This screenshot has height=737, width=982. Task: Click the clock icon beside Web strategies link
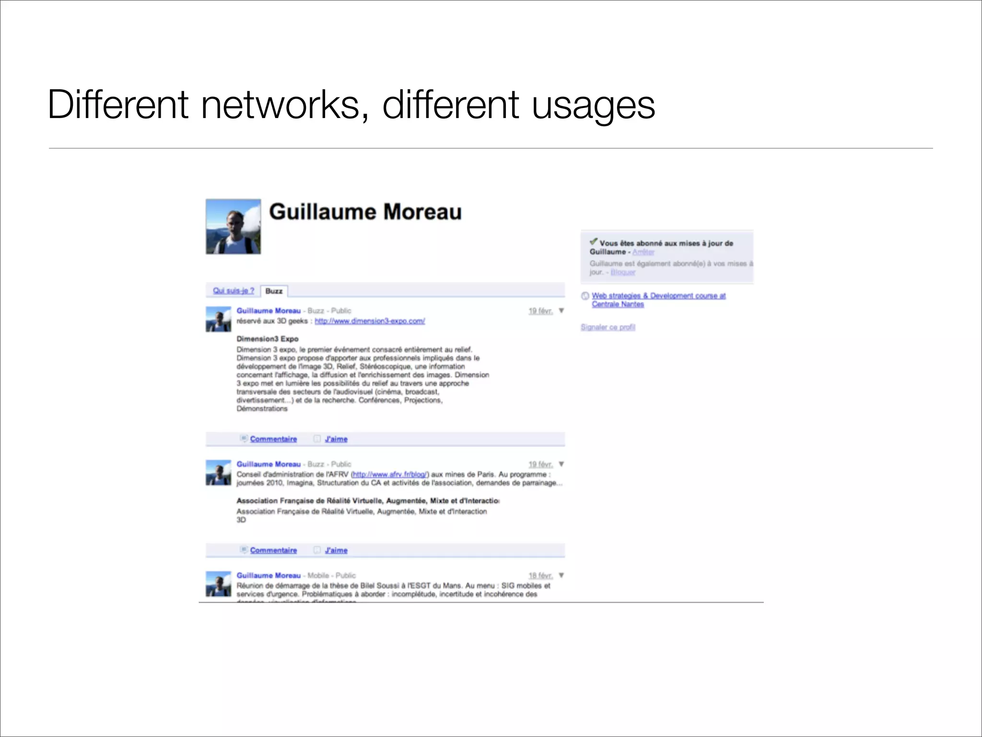[x=585, y=296]
